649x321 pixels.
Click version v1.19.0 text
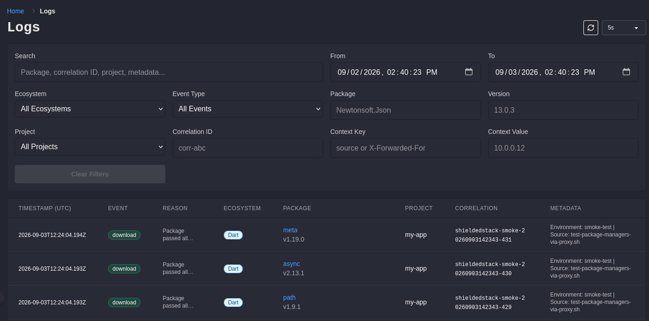pos(294,239)
